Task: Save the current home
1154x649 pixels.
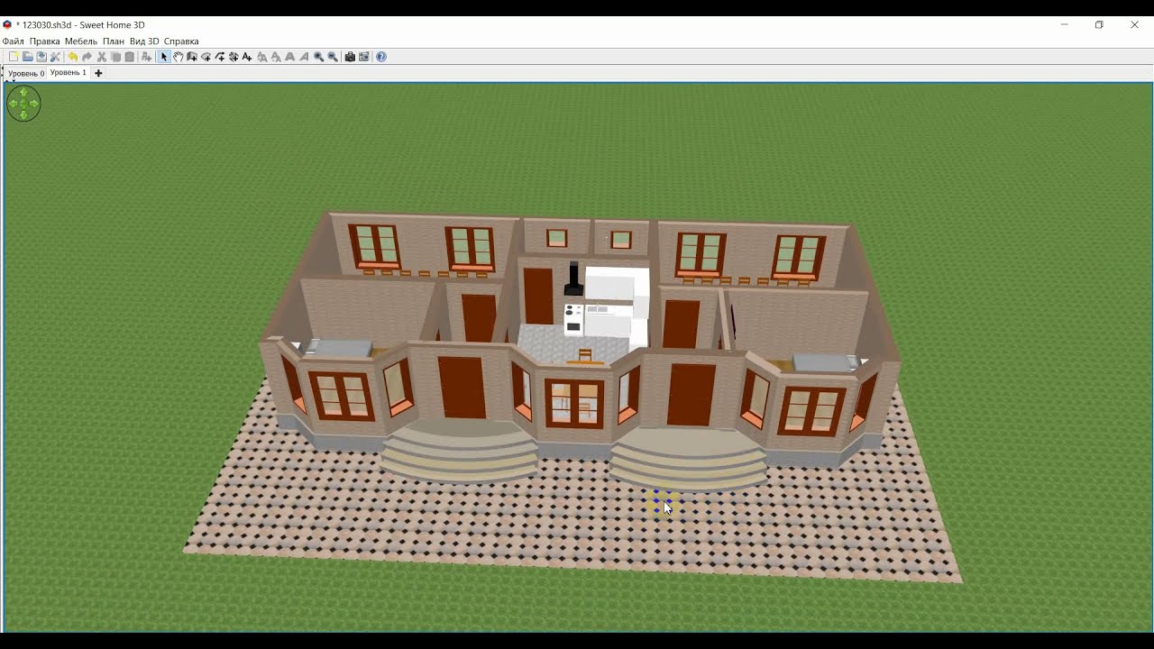Action: (x=41, y=57)
